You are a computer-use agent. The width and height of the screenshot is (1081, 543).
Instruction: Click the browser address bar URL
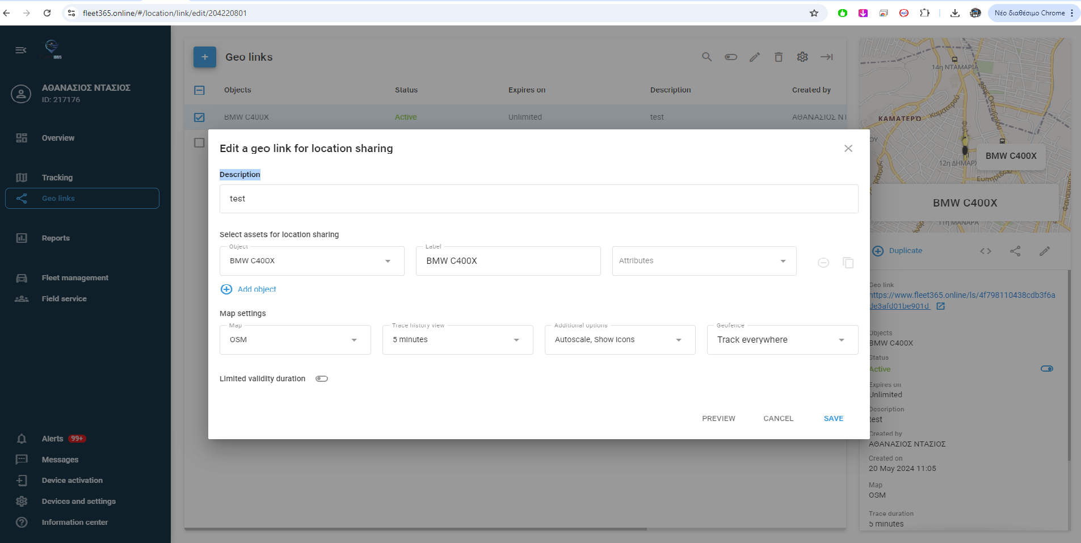(x=165, y=13)
